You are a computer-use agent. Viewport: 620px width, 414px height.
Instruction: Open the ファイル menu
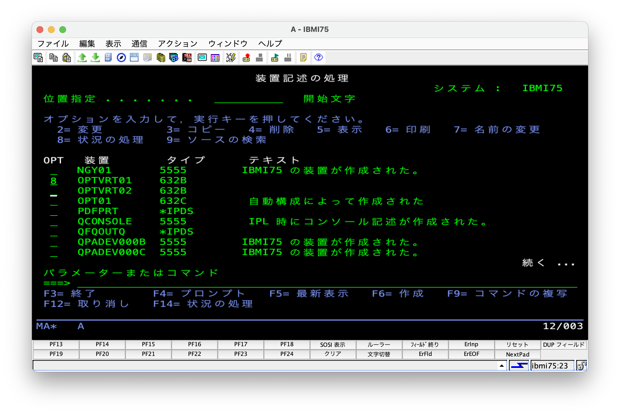pos(53,44)
